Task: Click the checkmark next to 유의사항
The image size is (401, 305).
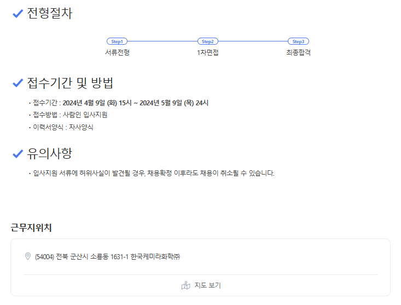Action: (18, 154)
